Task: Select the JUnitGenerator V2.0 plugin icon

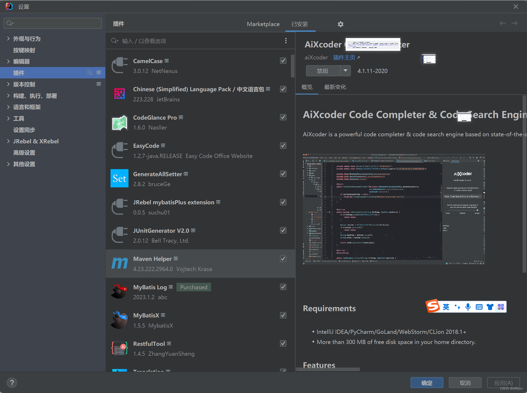Action: click(x=120, y=235)
